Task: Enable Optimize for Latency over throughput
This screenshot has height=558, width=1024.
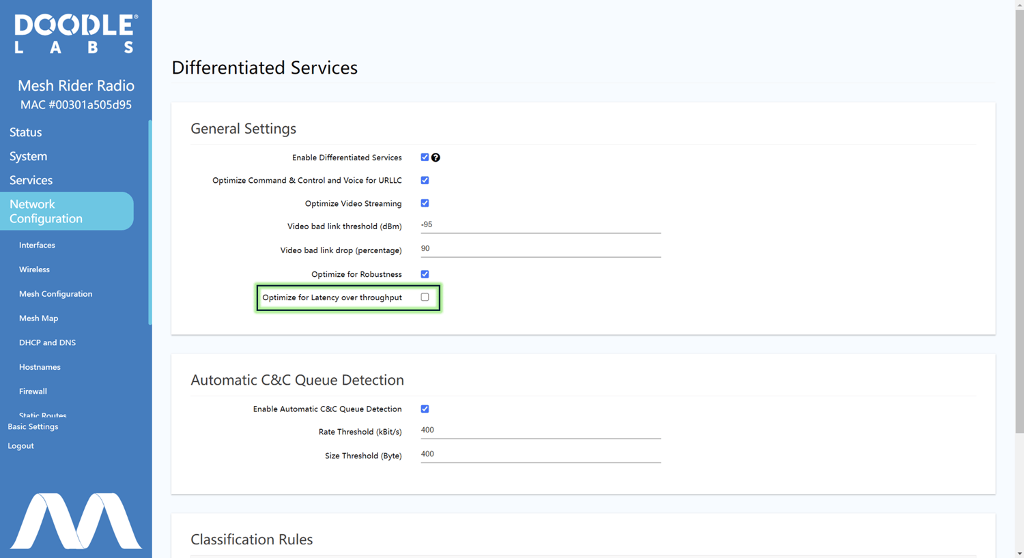Action: coord(425,297)
